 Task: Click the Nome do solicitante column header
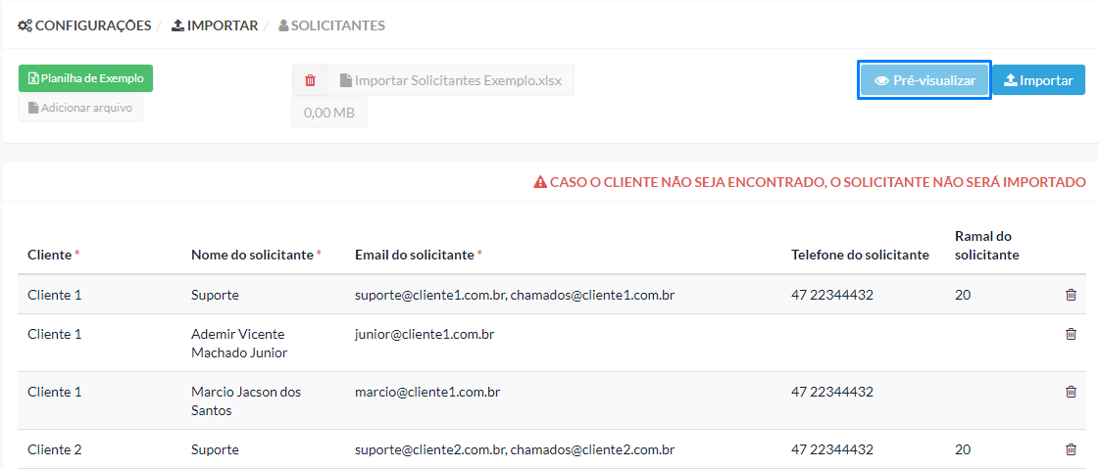click(256, 255)
